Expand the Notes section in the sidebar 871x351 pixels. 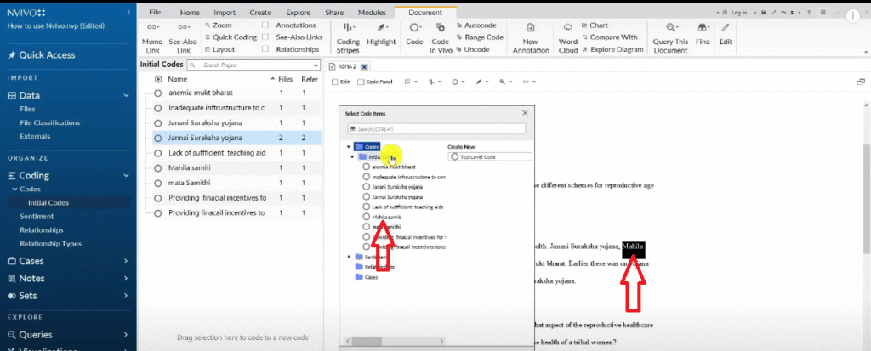pyautogui.click(x=127, y=278)
